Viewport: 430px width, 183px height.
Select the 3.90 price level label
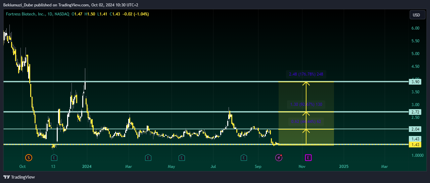point(416,82)
